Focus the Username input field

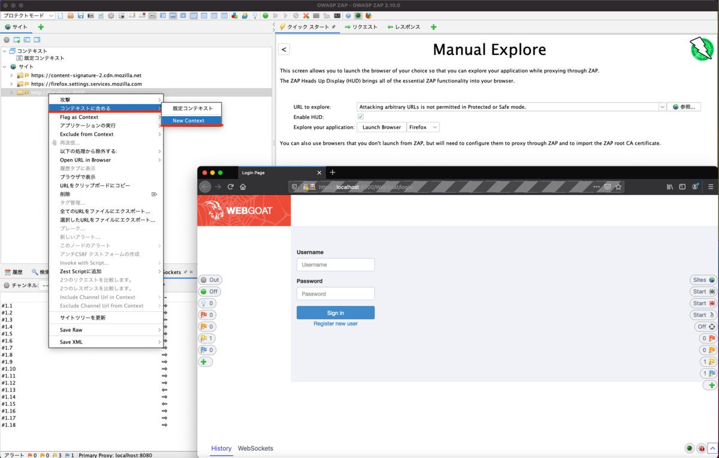pos(336,265)
